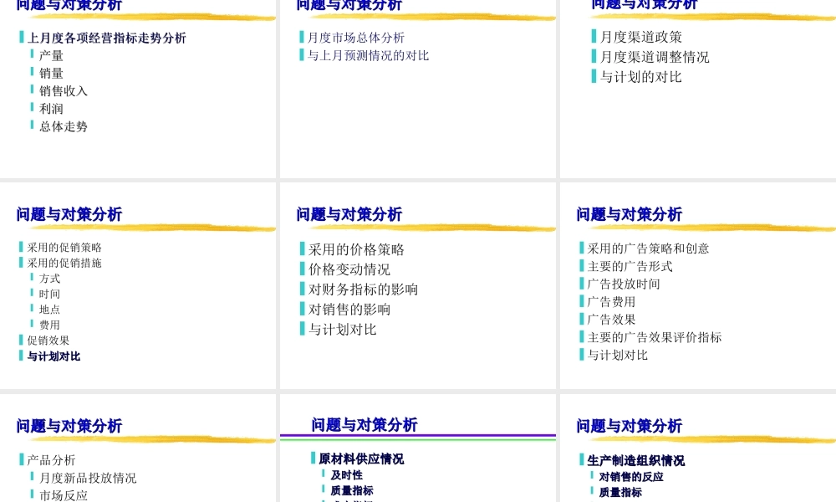This screenshot has width=836, height=502.
Task: Select the 广告效果 bullet entry
Action: click(611, 319)
